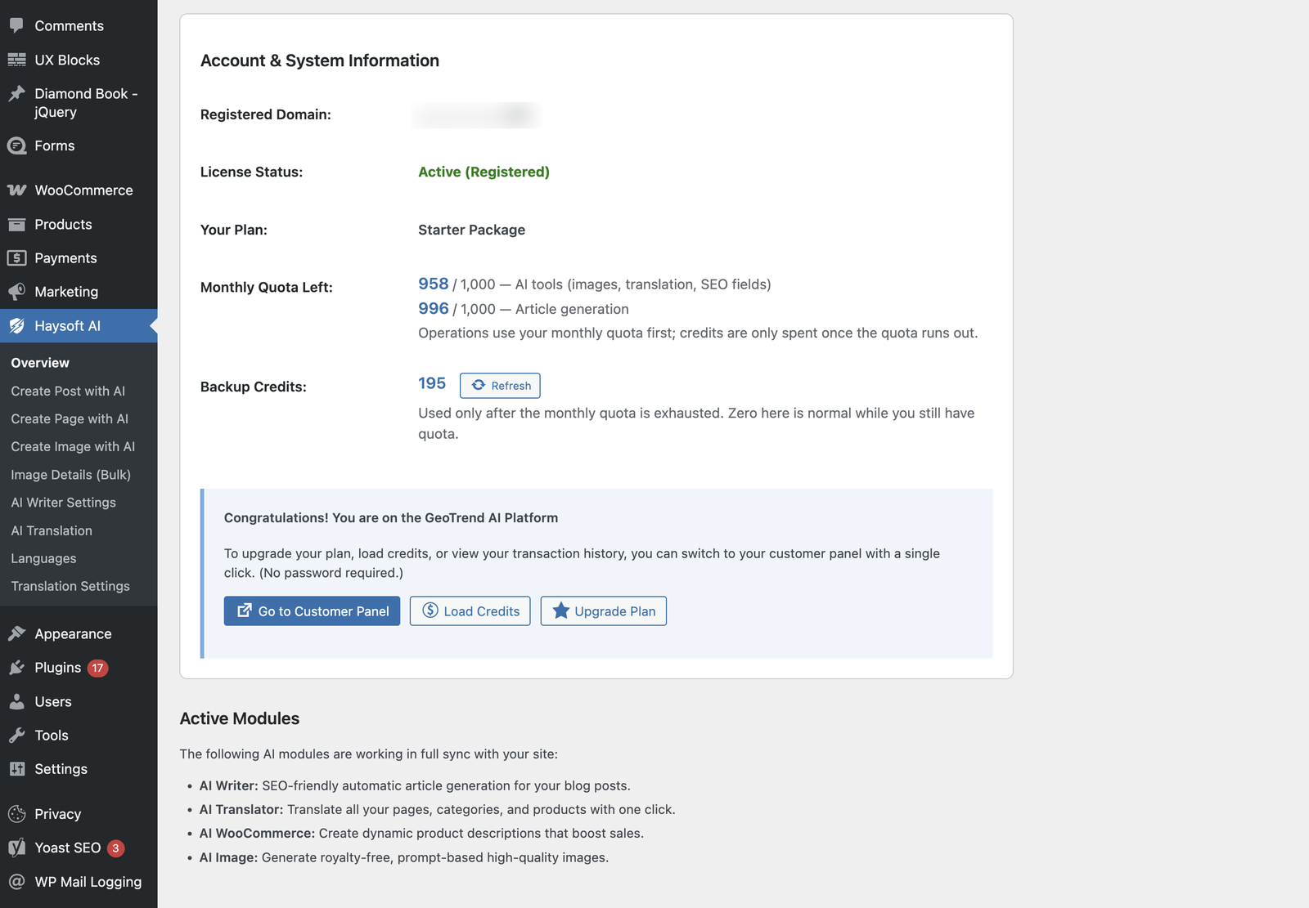Screen dimensions: 1309x908
Task: Click the AI Translator module line
Action: point(437,809)
